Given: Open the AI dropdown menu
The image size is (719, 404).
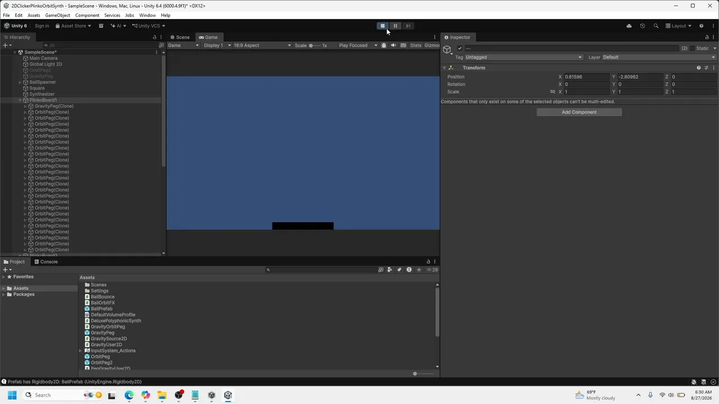Looking at the screenshot, I should pos(118,26).
